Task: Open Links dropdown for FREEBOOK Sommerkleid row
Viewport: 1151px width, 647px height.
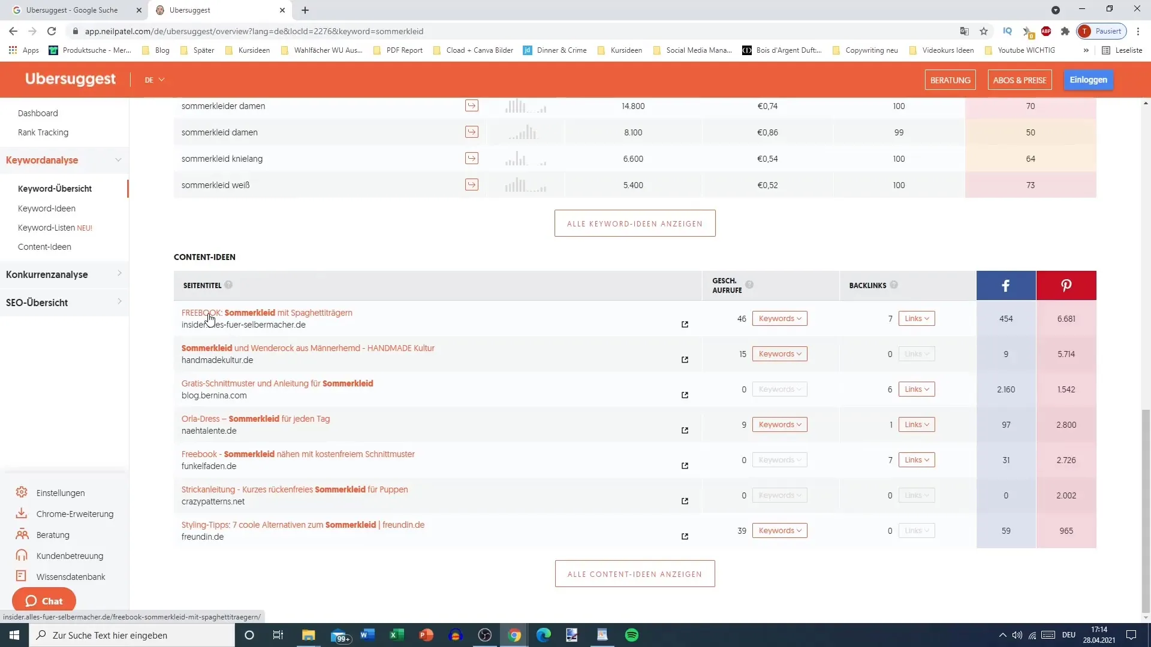Action: click(917, 319)
